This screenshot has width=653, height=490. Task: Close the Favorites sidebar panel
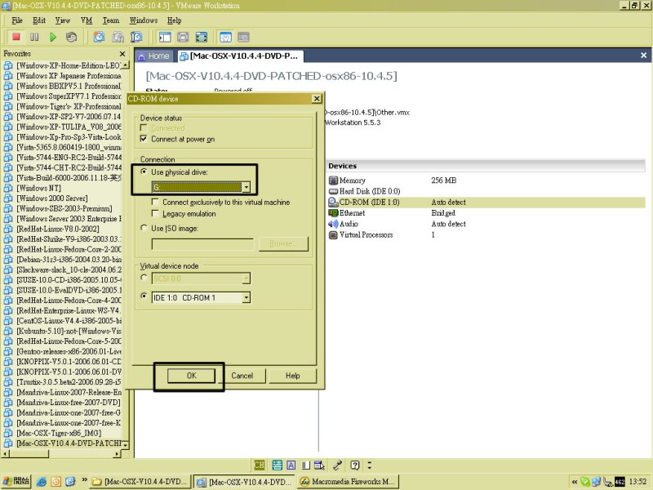122,54
